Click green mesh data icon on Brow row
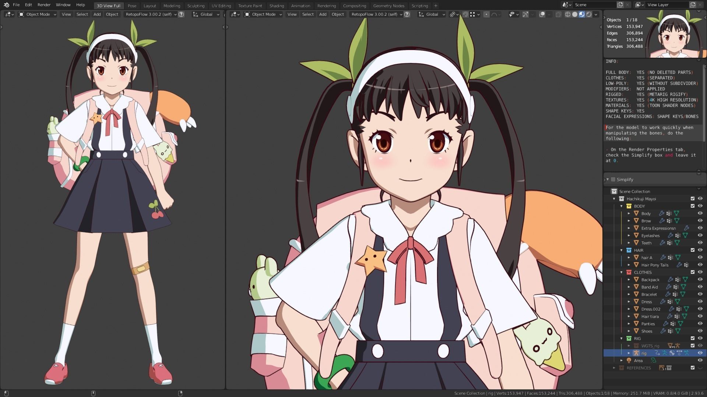This screenshot has width=707, height=397. (x=676, y=221)
